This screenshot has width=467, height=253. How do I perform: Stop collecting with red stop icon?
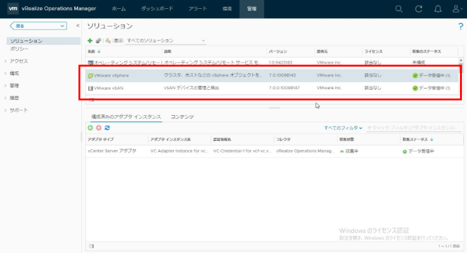pyautogui.click(x=98, y=128)
